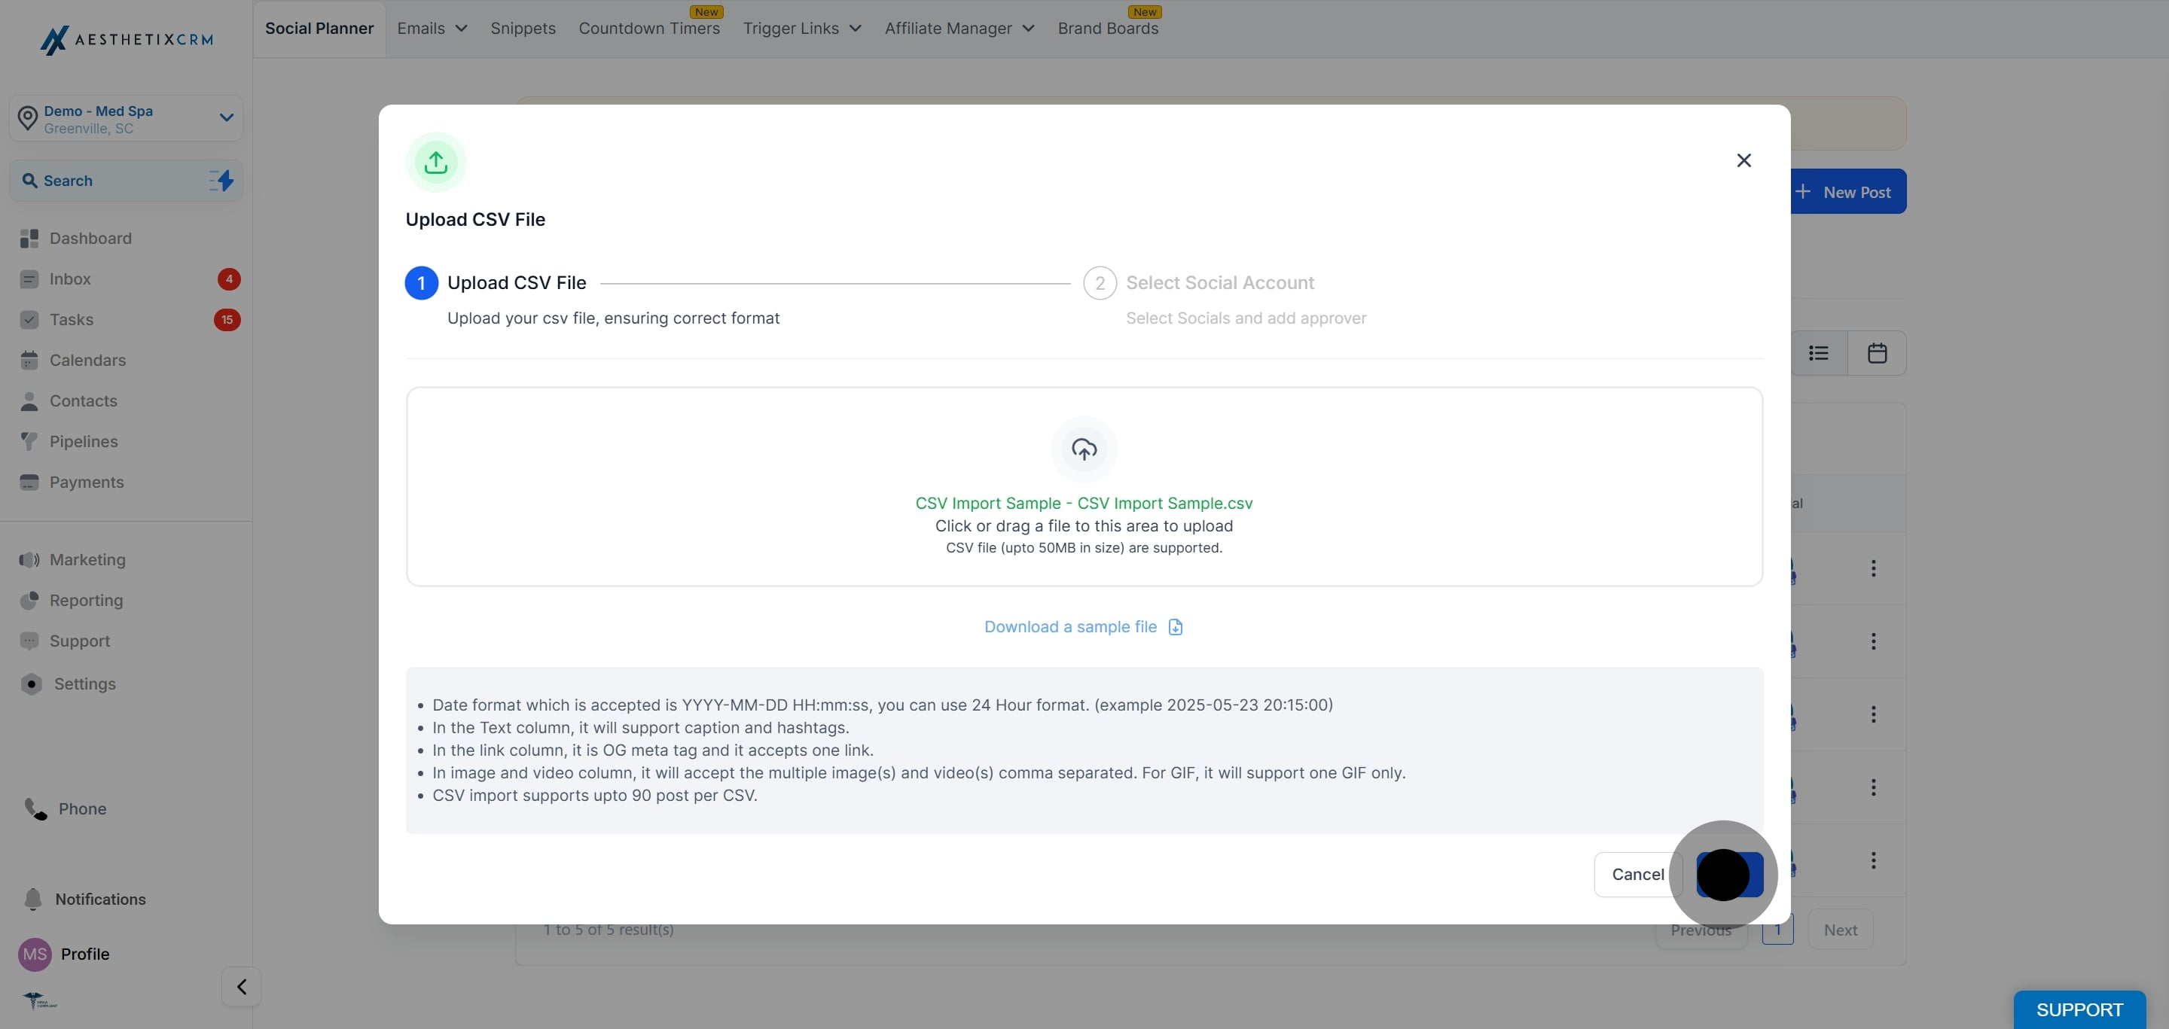Open the Snippets tab

click(x=523, y=29)
